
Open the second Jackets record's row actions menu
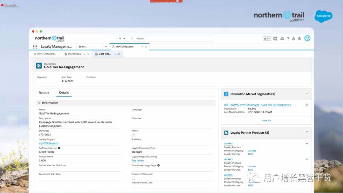coord(307,159)
